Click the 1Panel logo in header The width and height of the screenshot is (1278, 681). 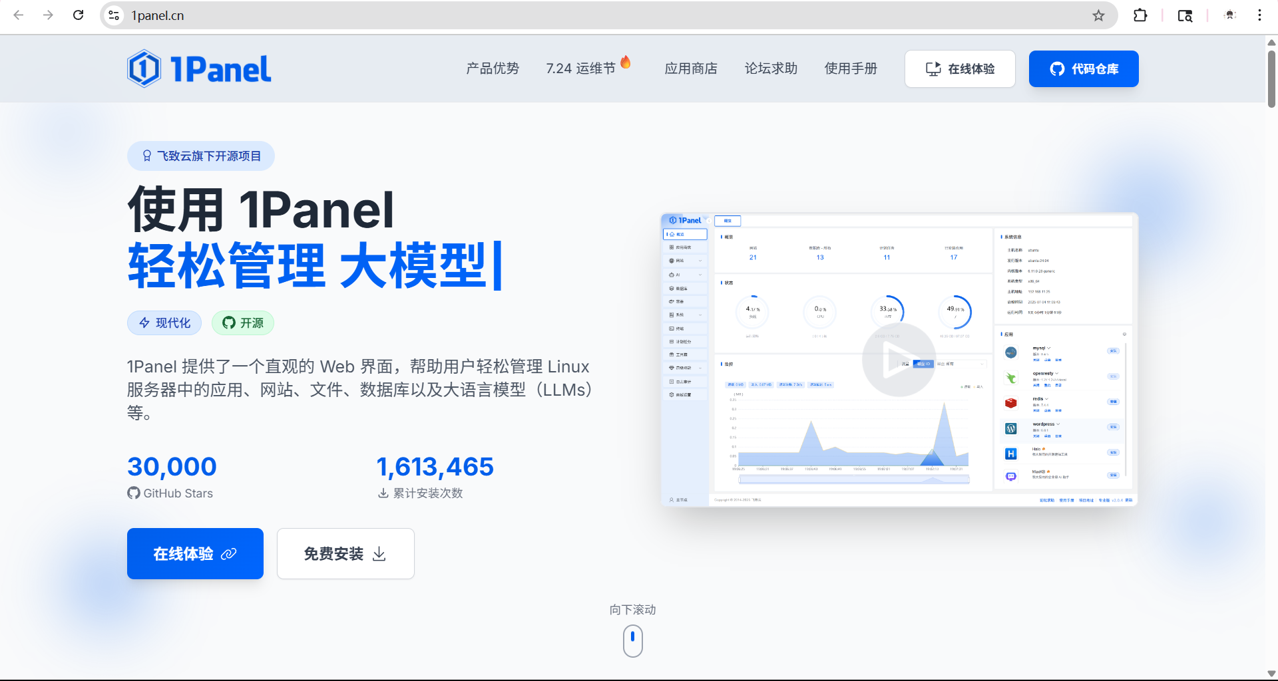(x=199, y=68)
